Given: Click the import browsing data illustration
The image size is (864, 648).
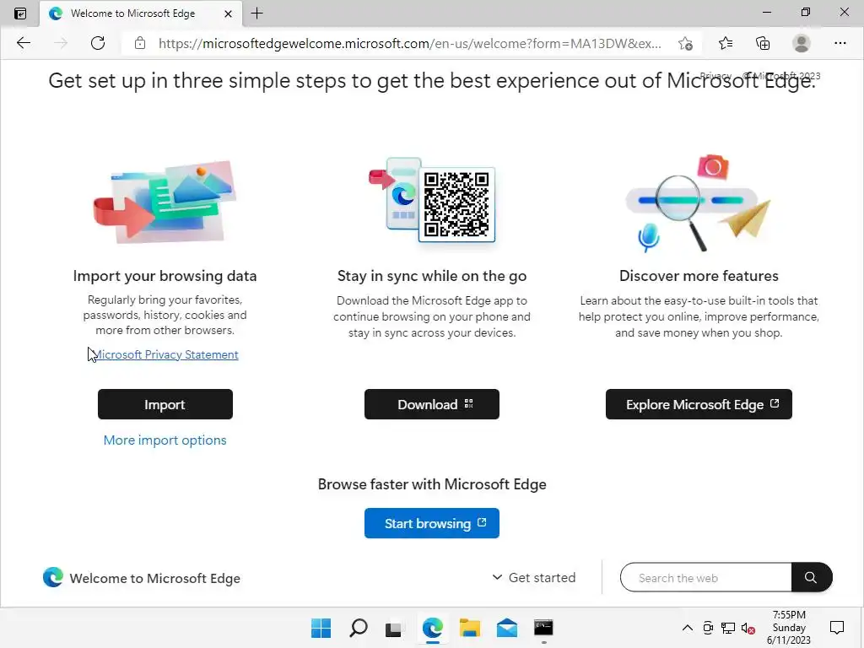Looking at the screenshot, I should (165, 202).
